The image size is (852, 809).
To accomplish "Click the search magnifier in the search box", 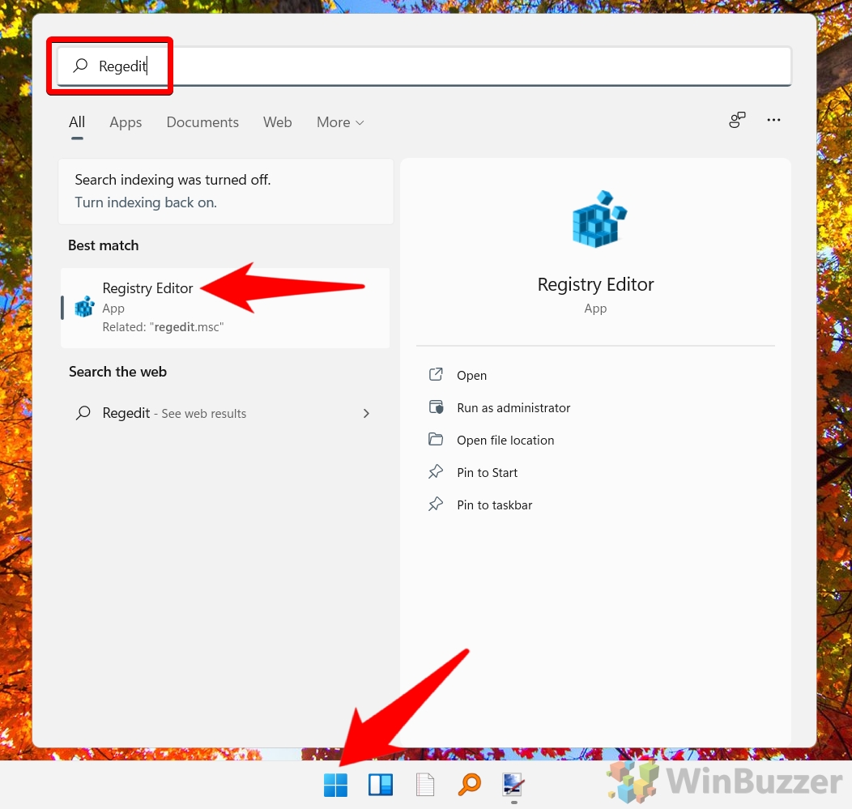I will click(80, 66).
